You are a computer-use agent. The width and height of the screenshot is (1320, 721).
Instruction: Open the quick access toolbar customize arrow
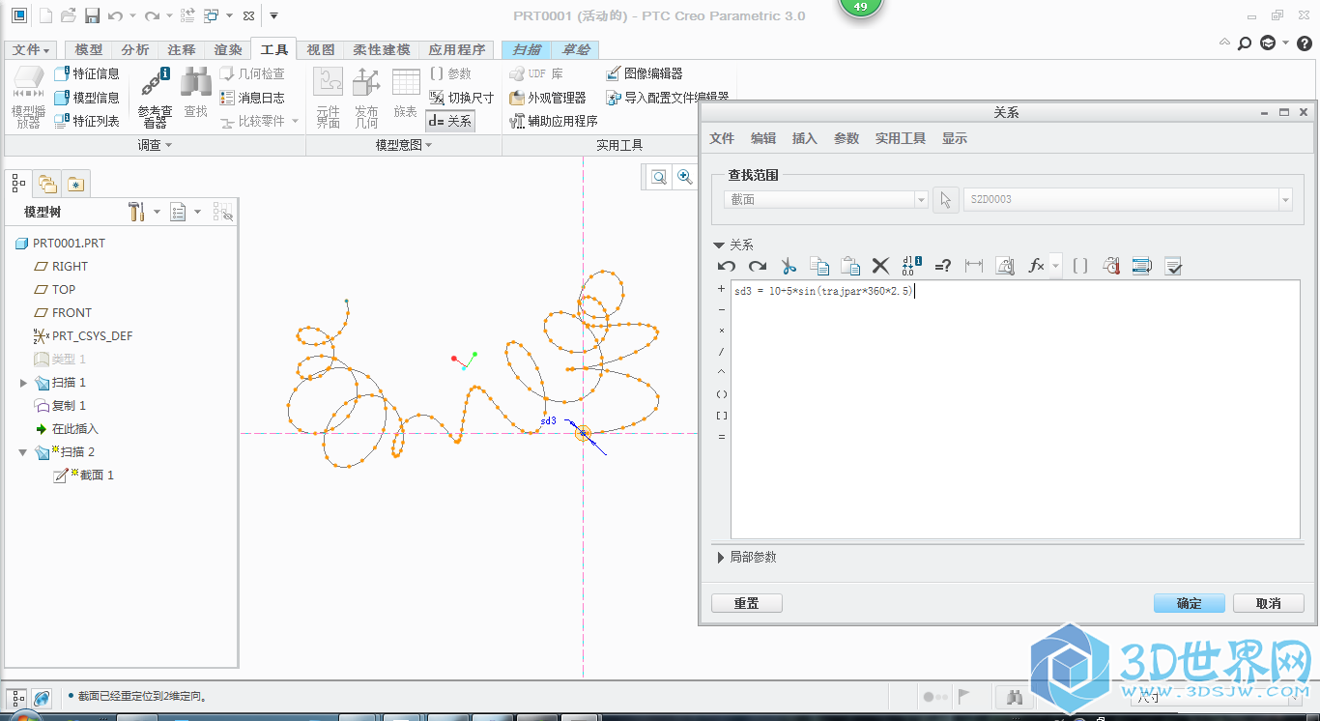pyautogui.click(x=274, y=15)
